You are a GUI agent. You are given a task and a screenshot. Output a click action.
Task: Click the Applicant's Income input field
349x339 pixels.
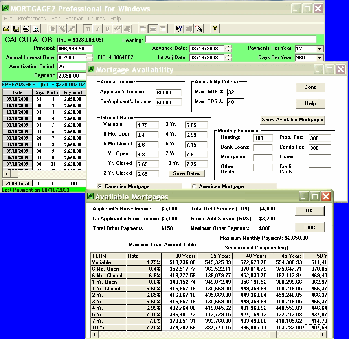click(169, 92)
